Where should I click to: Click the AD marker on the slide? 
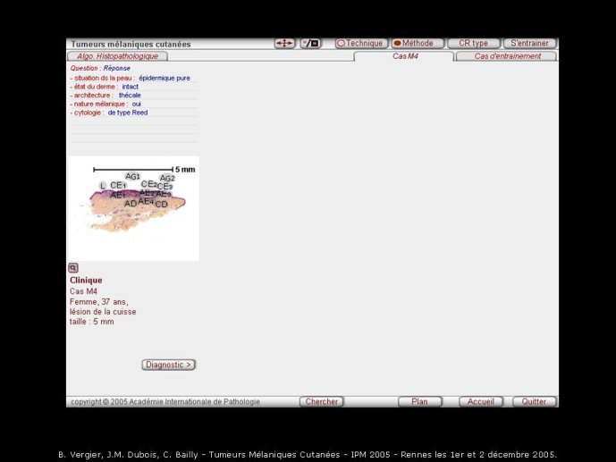(131, 204)
